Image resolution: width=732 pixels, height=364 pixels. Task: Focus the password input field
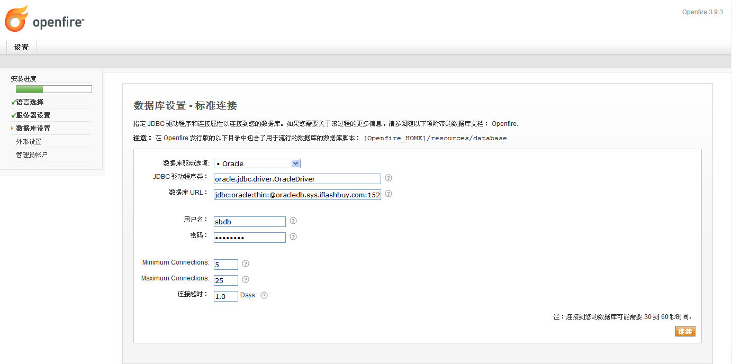pos(250,238)
